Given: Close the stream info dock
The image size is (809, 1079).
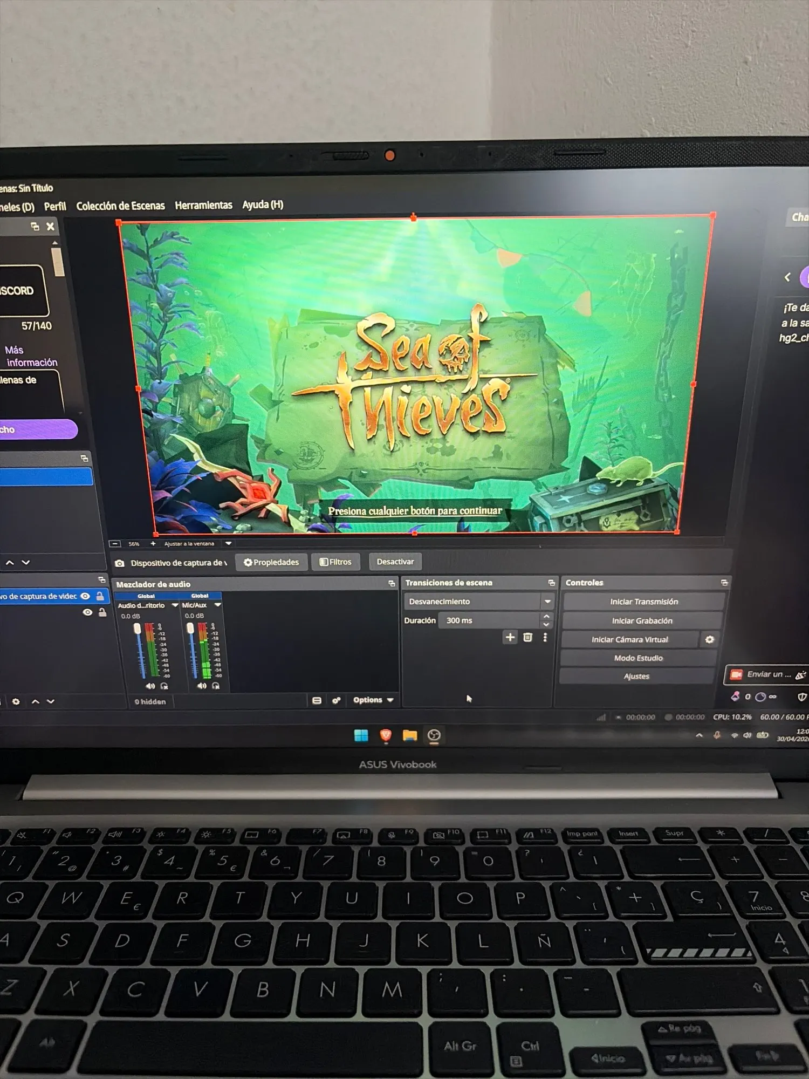Looking at the screenshot, I should (50, 227).
